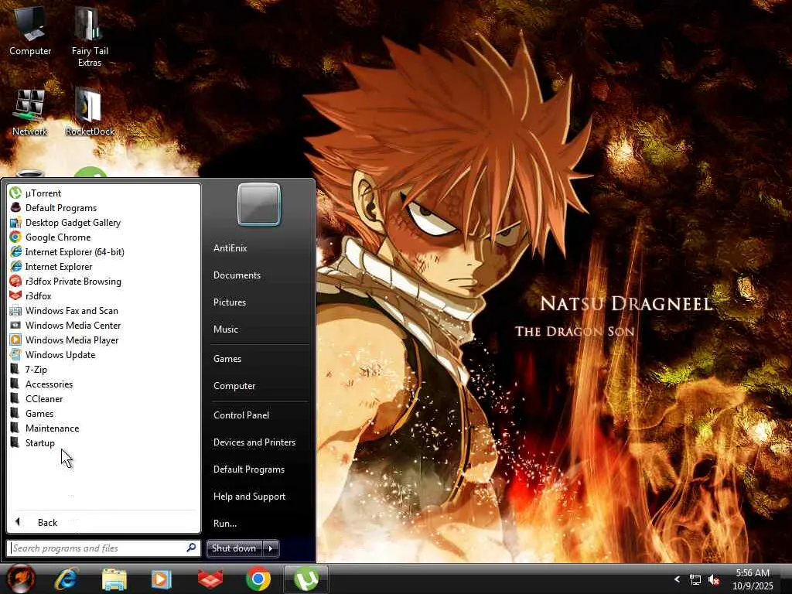Open the Desktop Gadget Gallery icon

pos(15,222)
